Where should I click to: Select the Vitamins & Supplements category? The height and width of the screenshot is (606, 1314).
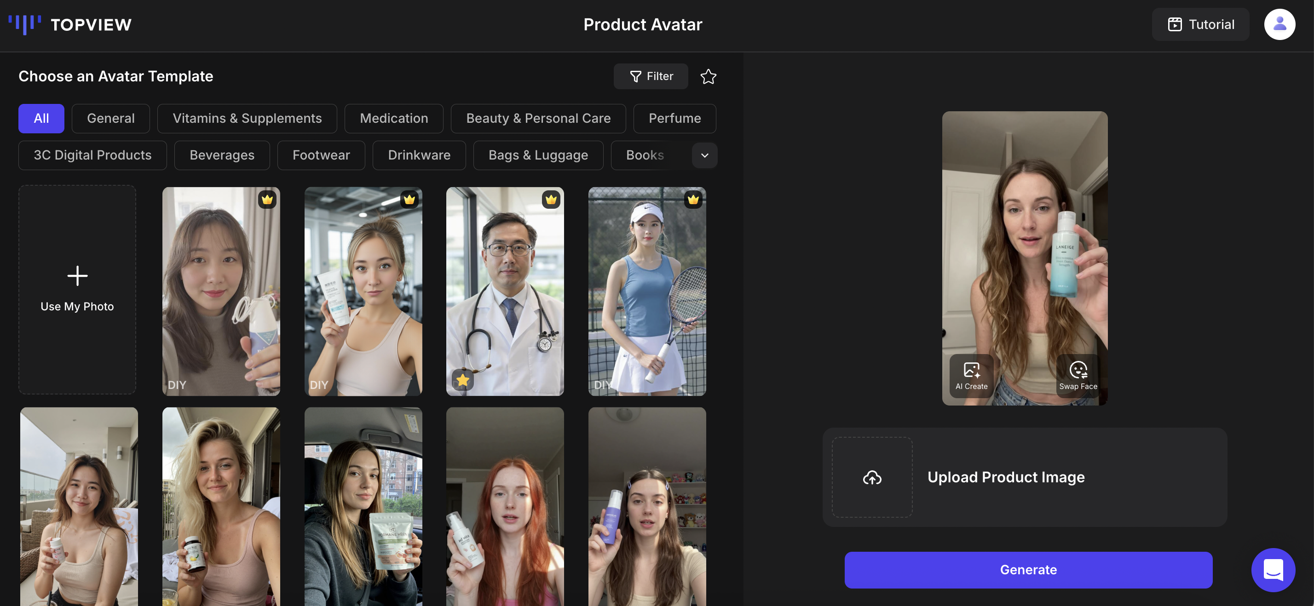[x=247, y=119]
